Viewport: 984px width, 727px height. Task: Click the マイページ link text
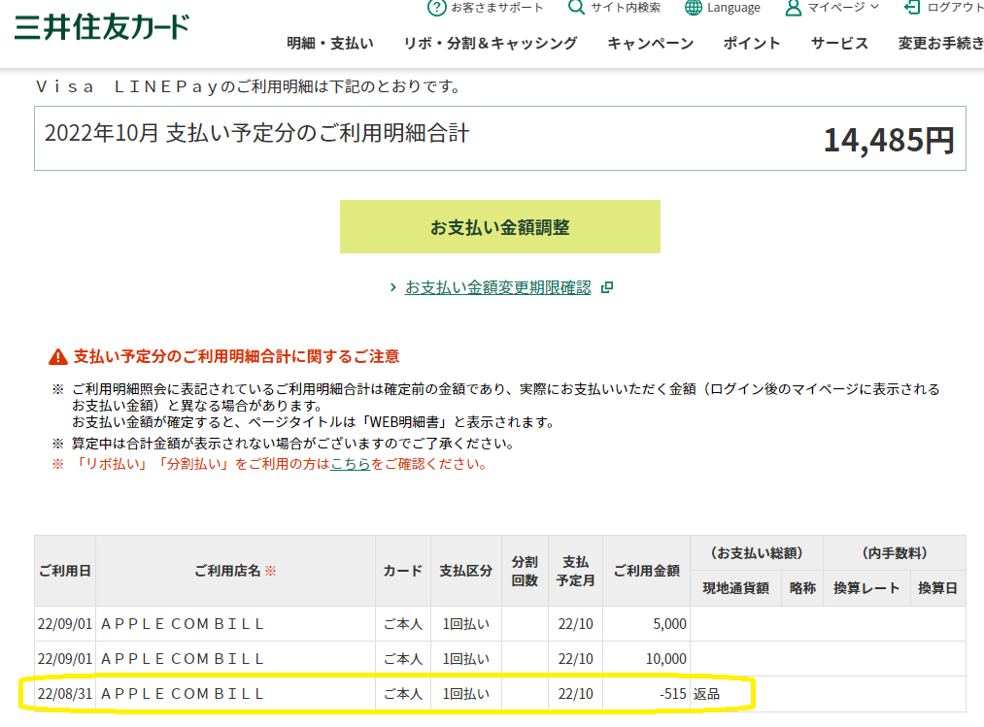coord(836,8)
